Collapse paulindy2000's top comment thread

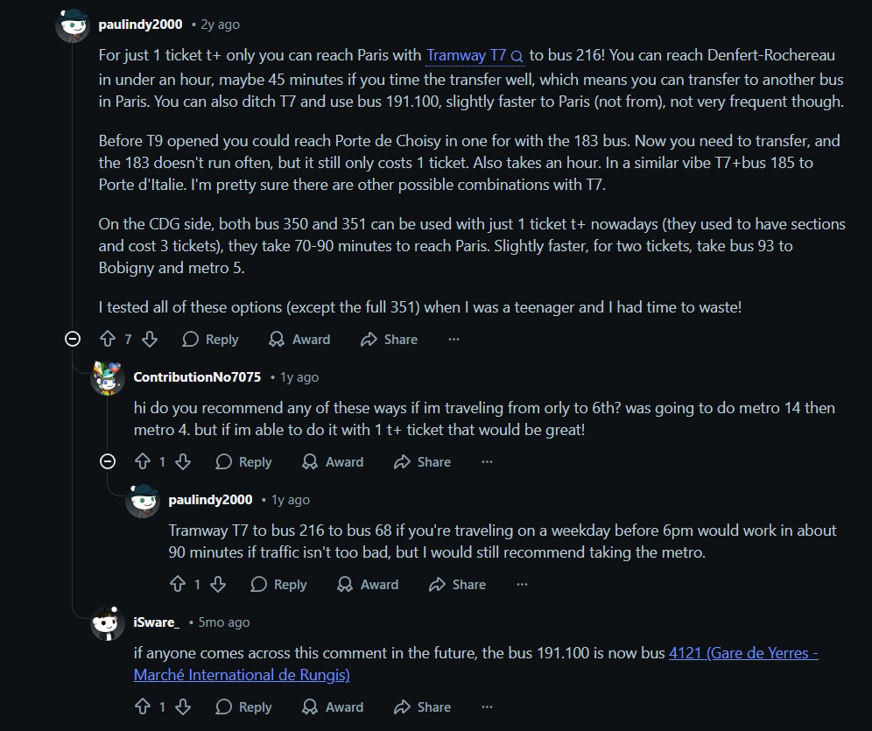(73, 339)
